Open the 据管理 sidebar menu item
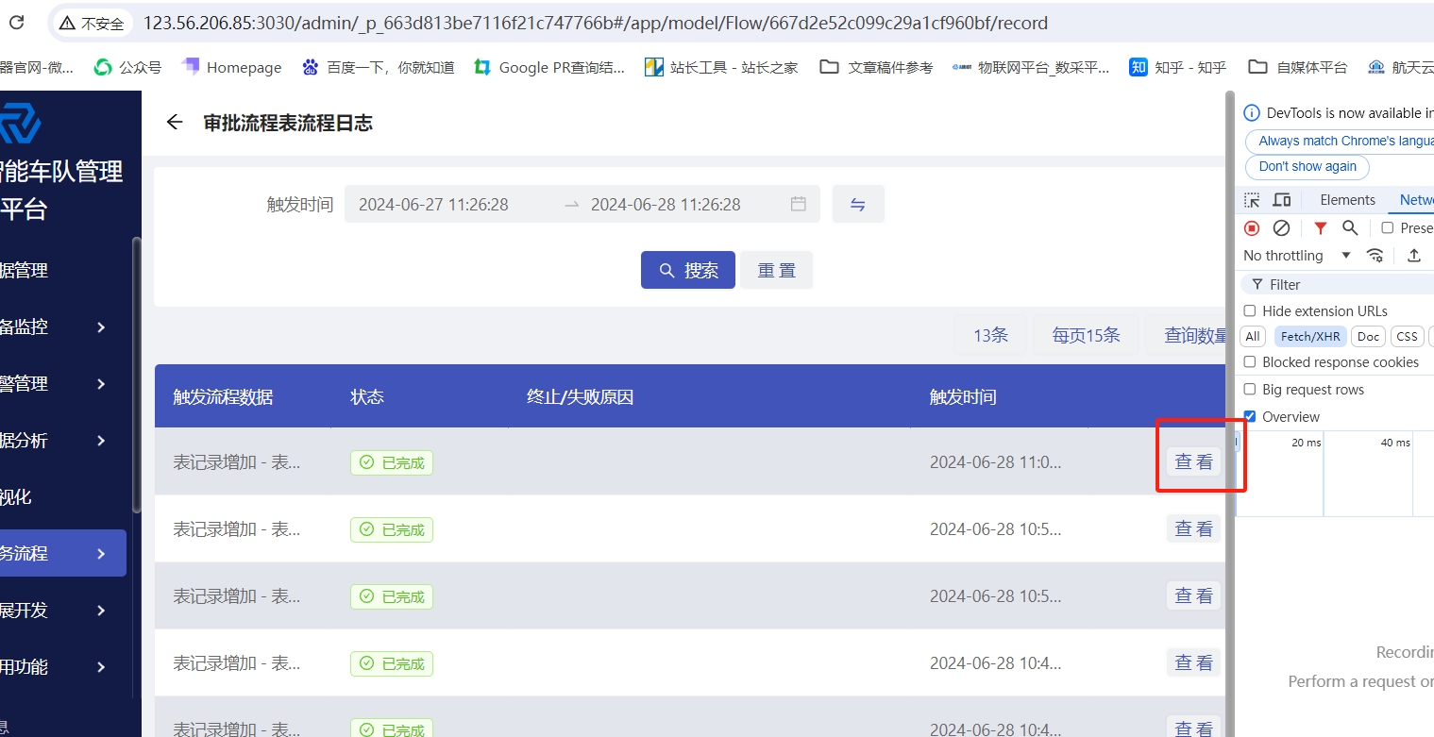The width and height of the screenshot is (1434, 737). click(63, 271)
